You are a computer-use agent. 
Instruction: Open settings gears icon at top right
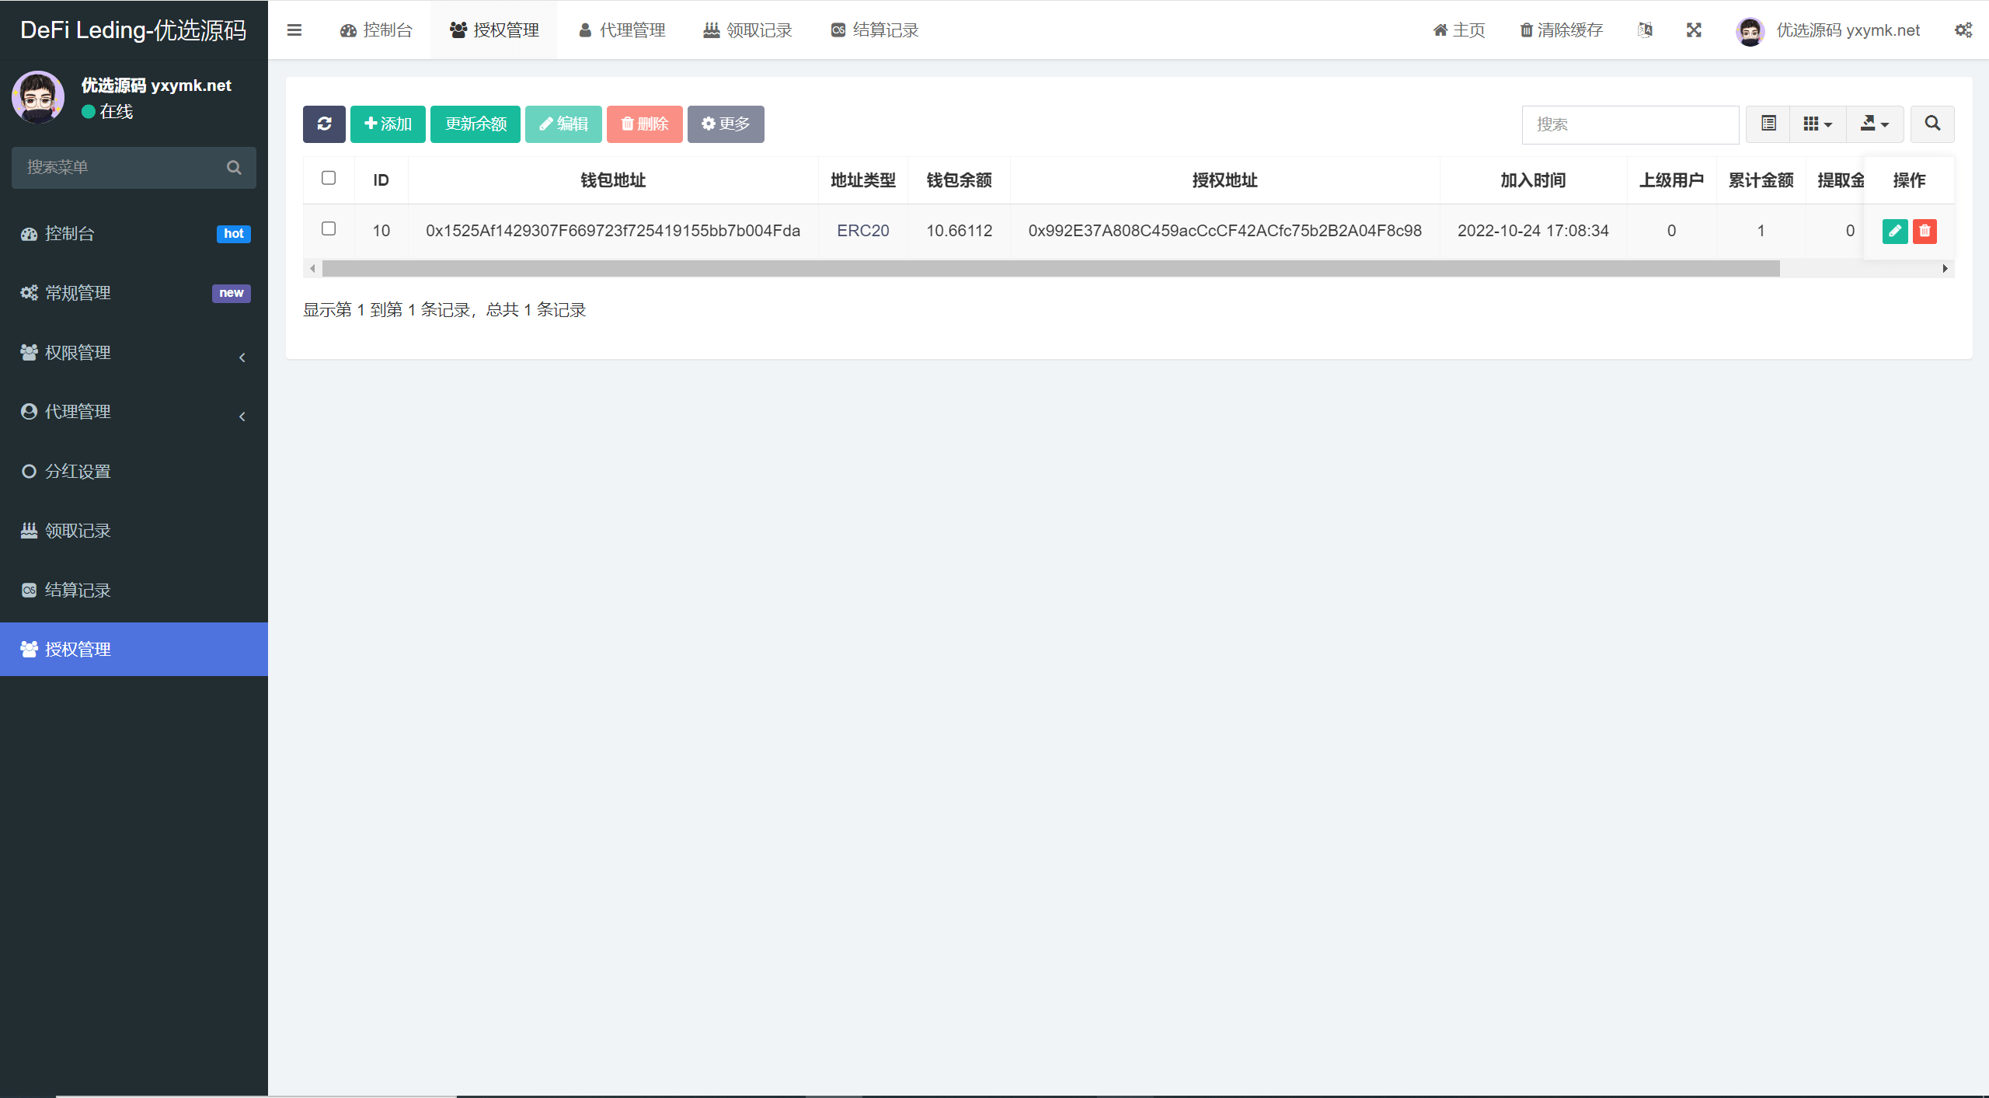click(x=1963, y=30)
